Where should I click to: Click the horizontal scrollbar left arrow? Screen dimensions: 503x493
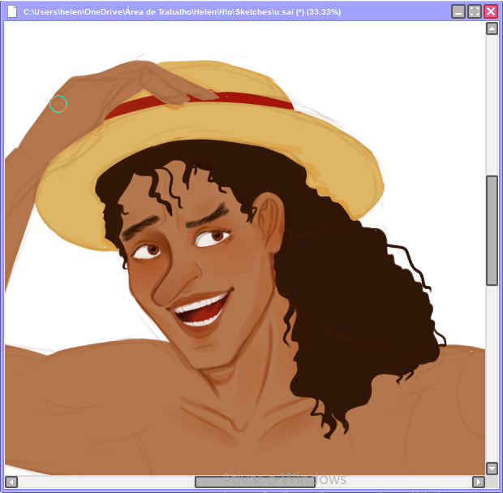(x=11, y=482)
